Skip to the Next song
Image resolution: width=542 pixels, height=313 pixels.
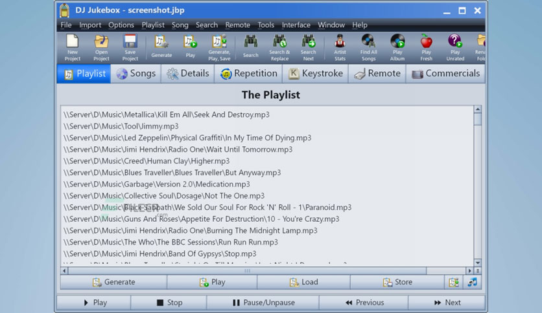(447, 303)
